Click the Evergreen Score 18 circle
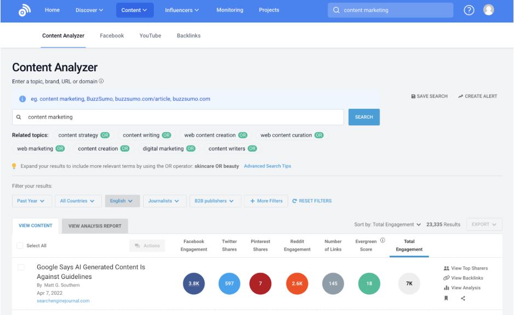The height and width of the screenshot is (315, 514). (x=369, y=283)
